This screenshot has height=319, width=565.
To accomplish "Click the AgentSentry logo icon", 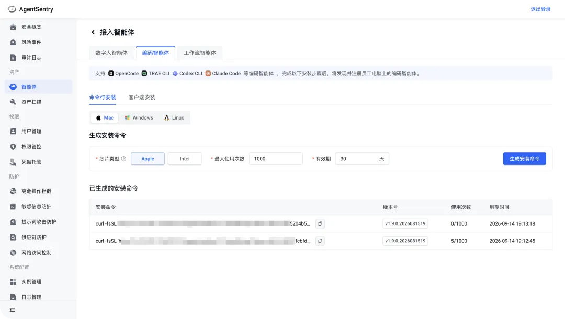I will pos(12,9).
